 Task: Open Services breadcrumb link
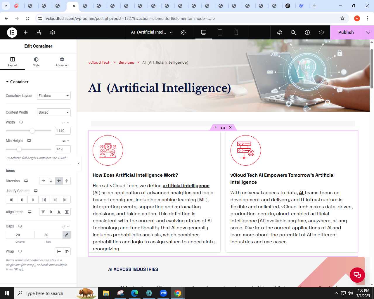pos(126,62)
